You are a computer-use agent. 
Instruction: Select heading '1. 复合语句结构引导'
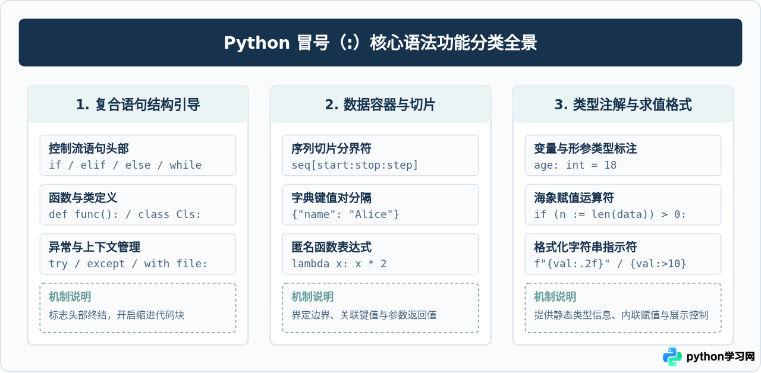pos(138,105)
